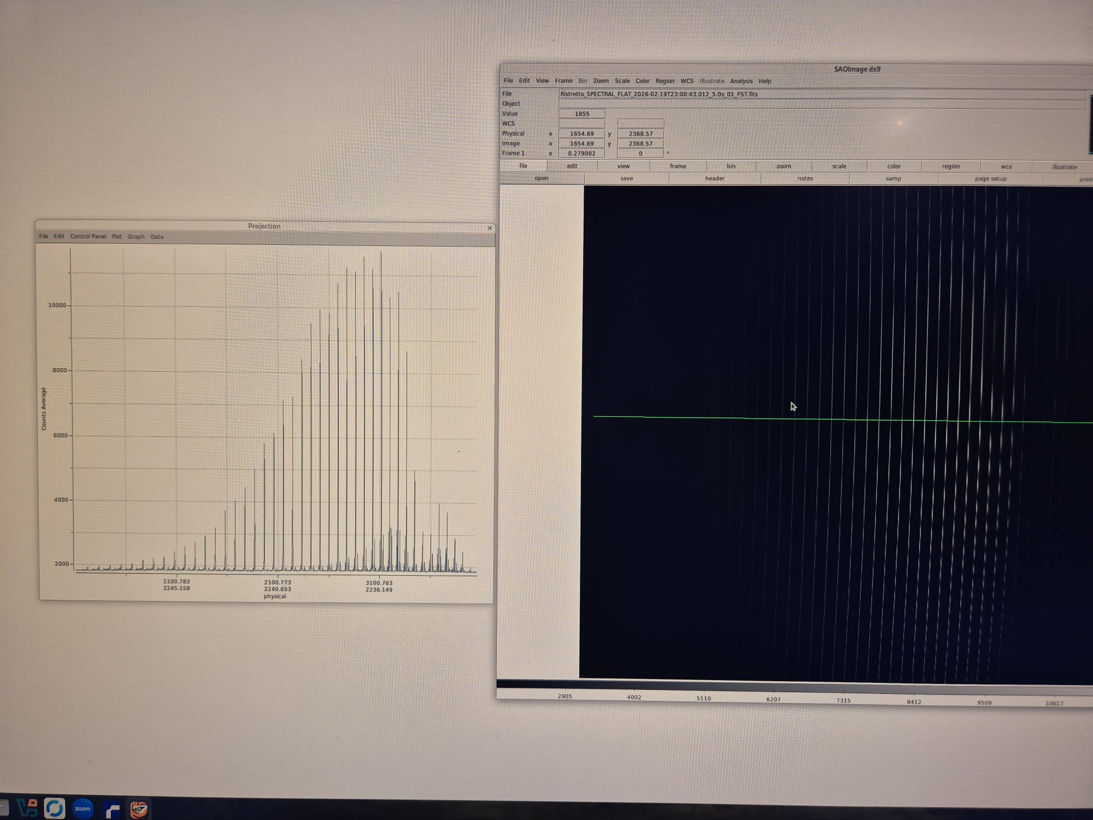1093x820 pixels.
Task: Open Graph menu in Projection window
Action: tap(136, 237)
